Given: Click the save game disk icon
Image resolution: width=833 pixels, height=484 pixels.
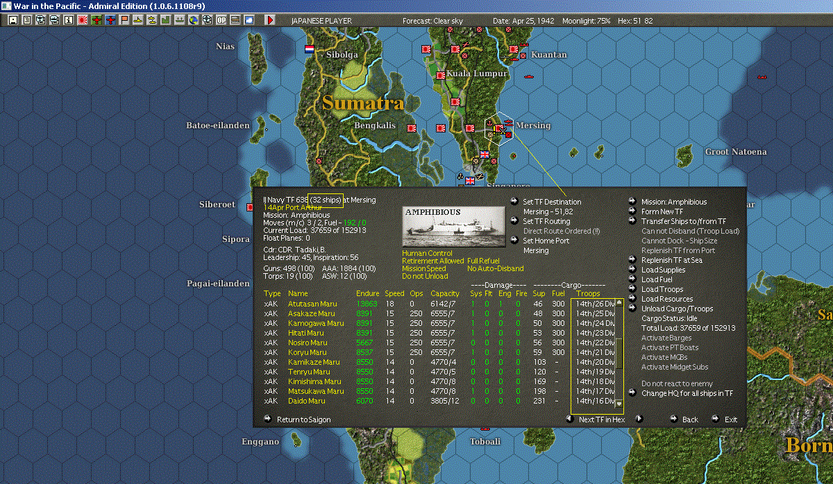Looking at the screenshot, I should (13, 20).
